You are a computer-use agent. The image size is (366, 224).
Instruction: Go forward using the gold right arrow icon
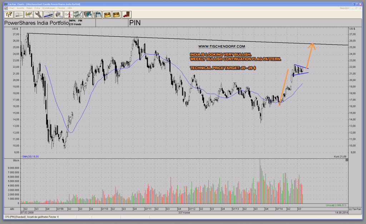117,14
